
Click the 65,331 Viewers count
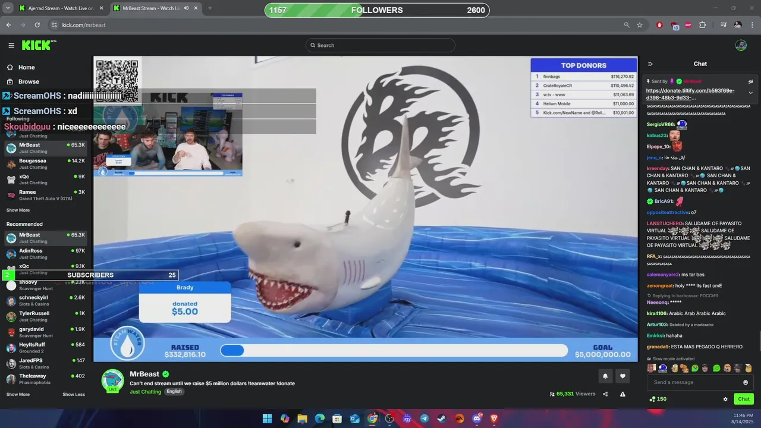pos(573,394)
